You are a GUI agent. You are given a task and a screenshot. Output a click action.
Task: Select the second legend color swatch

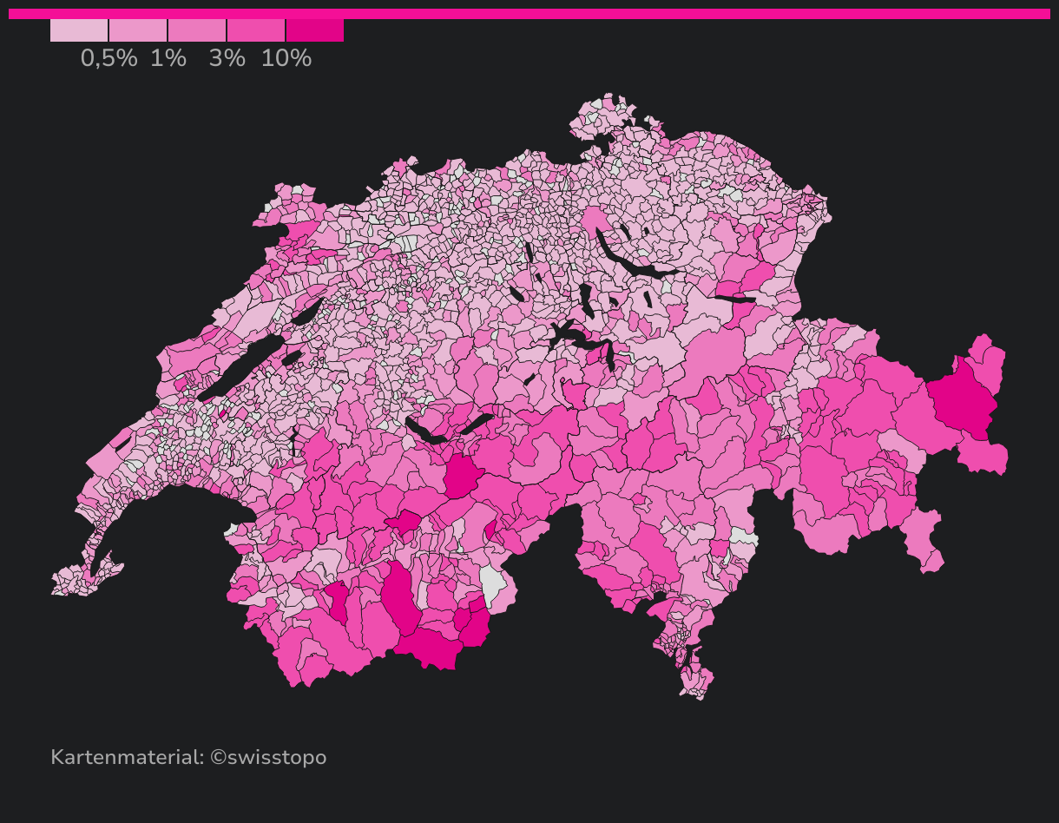[138, 30]
